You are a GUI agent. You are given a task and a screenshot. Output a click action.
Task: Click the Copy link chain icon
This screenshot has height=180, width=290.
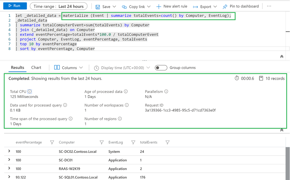pyautogui.click(x=124, y=7)
